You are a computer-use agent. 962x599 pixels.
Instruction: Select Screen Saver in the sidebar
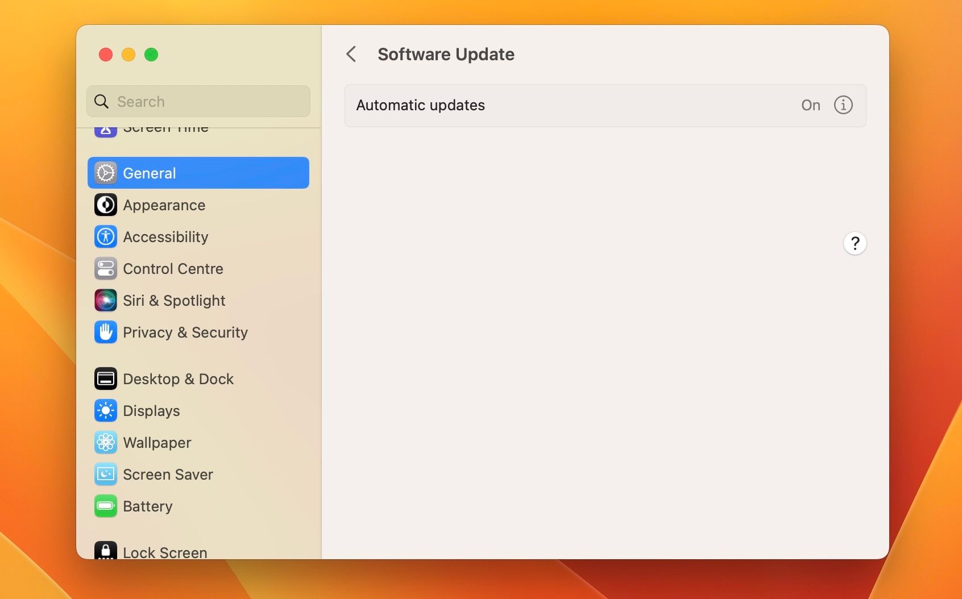pos(168,475)
